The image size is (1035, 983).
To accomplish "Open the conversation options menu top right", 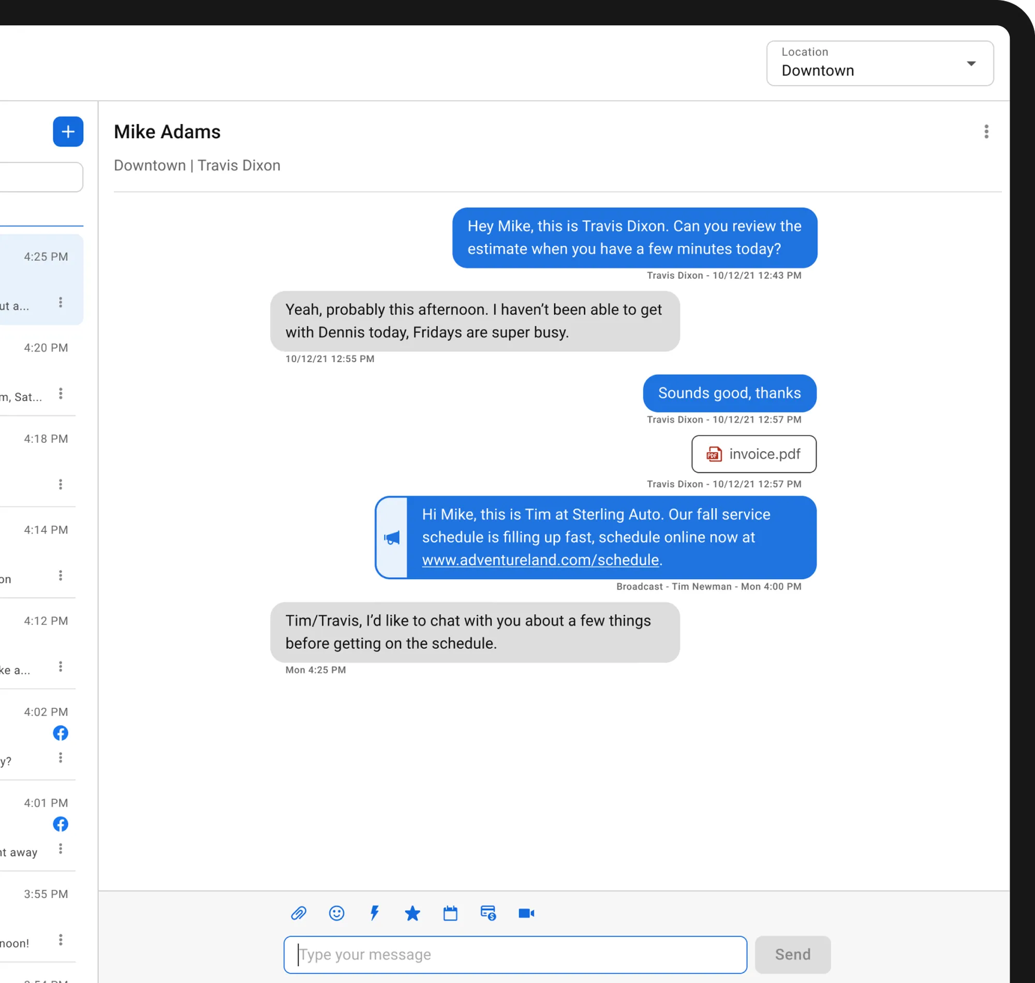I will 987,131.
